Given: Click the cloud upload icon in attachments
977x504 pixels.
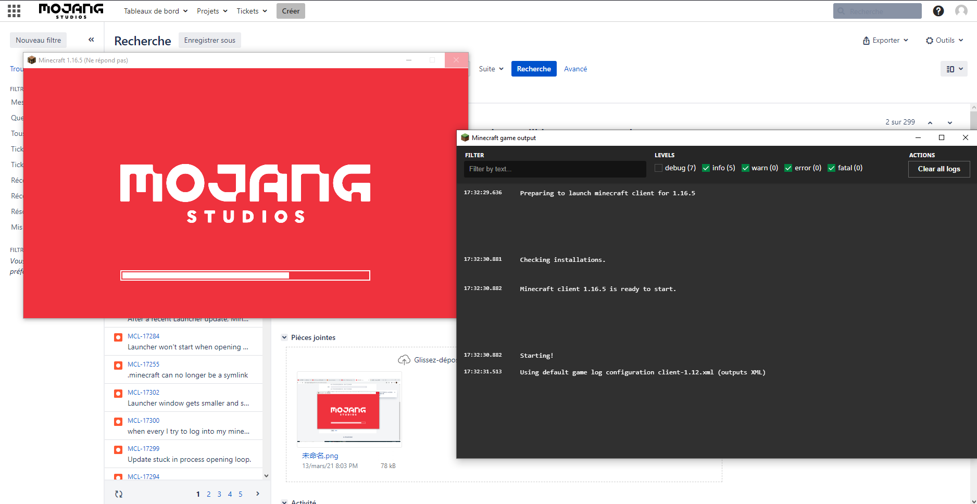Looking at the screenshot, I should [x=404, y=360].
